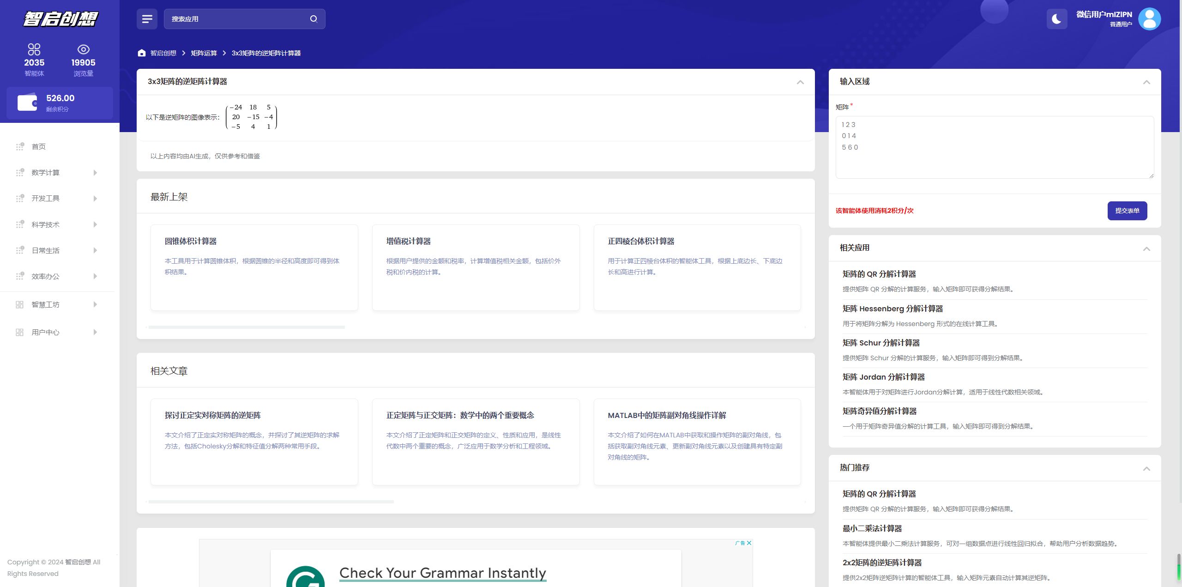
Task: Click the breadcrumb home icon
Action: [x=142, y=53]
